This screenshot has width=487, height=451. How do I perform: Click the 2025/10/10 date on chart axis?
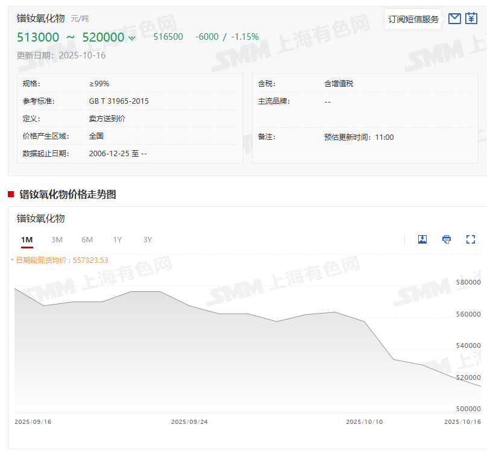point(364,422)
